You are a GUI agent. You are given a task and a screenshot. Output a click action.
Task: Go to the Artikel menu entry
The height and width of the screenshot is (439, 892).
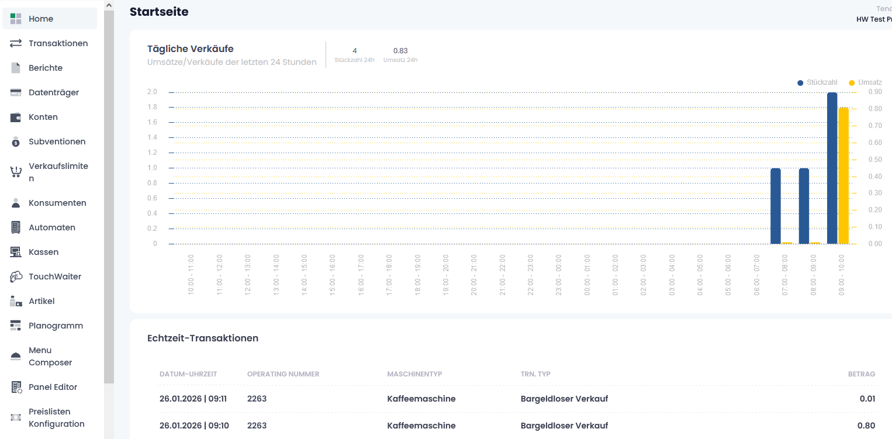point(42,301)
